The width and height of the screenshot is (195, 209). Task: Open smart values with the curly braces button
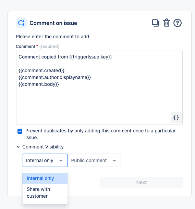coord(176,118)
